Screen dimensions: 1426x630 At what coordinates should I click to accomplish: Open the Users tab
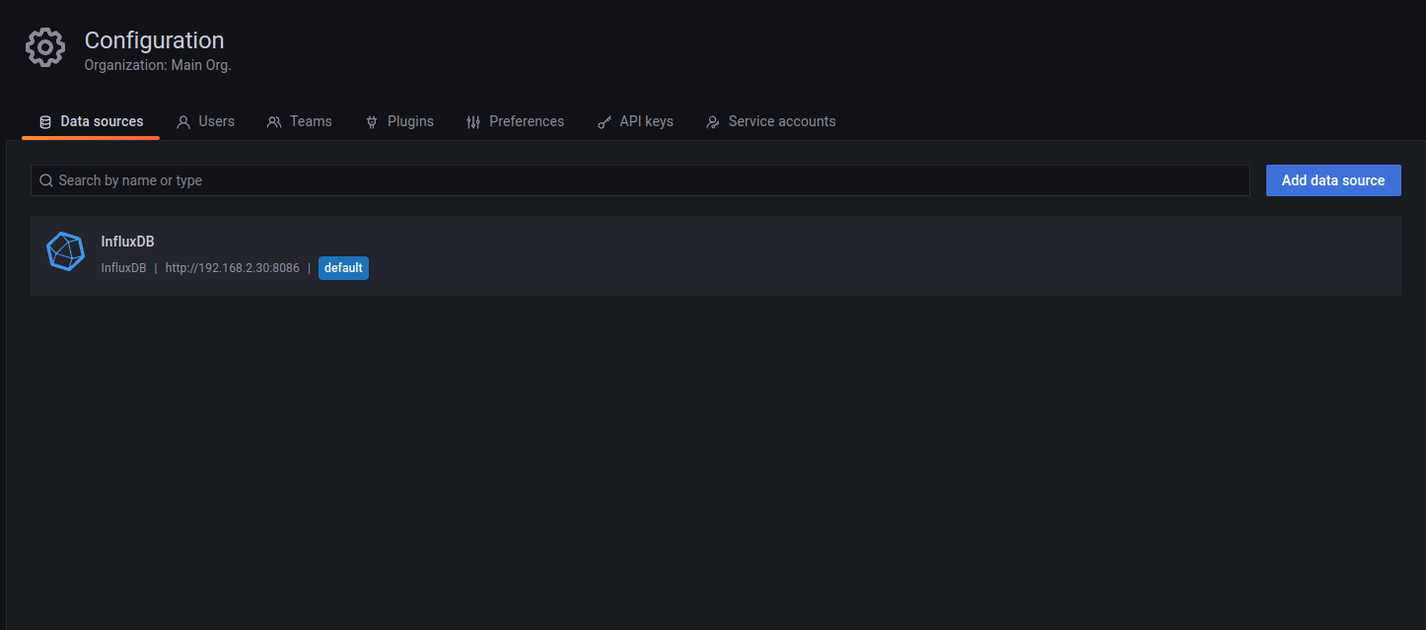205,121
